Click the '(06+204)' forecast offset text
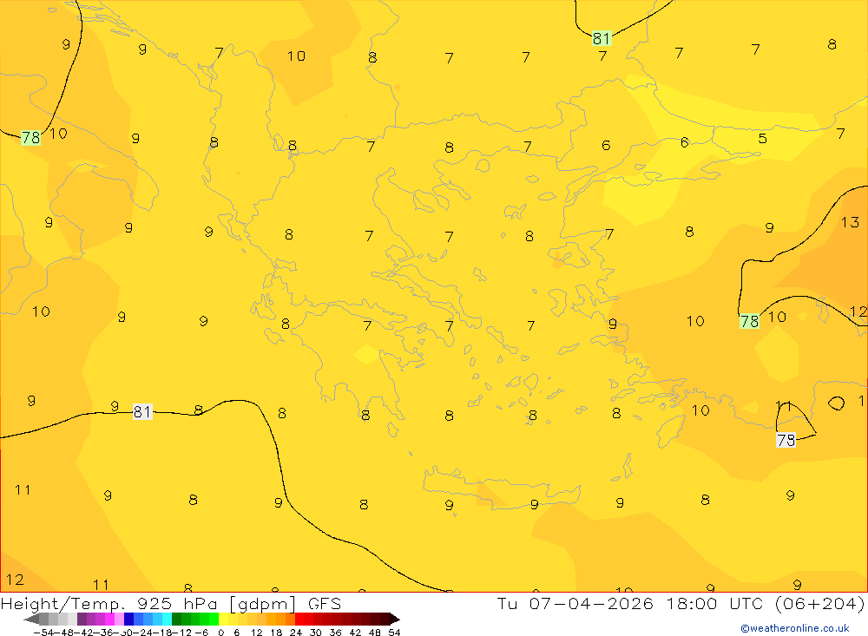 [x=819, y=603]
